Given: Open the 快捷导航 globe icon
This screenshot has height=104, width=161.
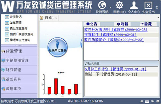Looking at the screenshot, I should click(102, 5).
